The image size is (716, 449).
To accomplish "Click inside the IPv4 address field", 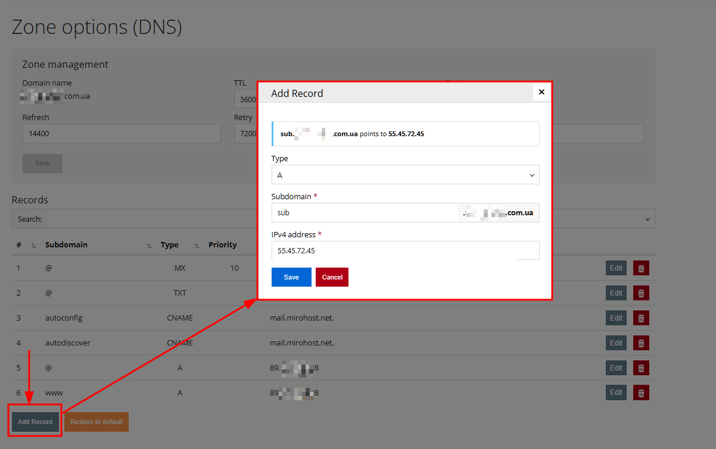I will click(x=405, y=250).
